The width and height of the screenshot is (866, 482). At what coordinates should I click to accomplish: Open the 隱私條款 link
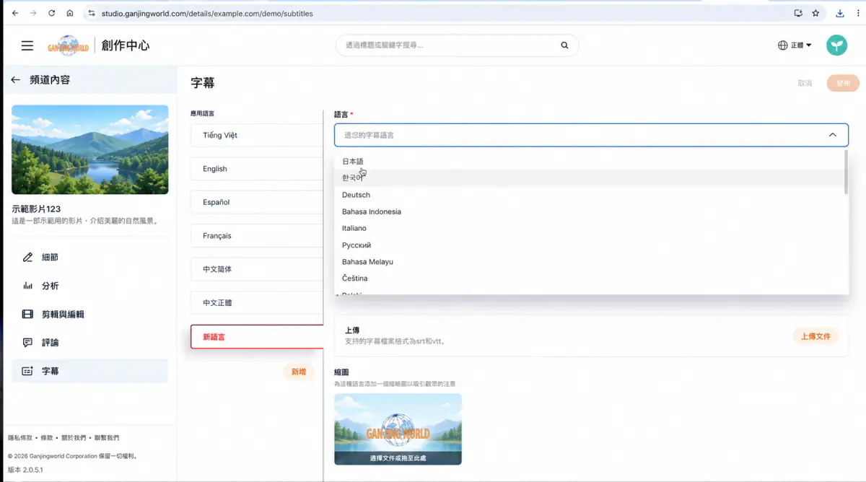coord(20,438)
